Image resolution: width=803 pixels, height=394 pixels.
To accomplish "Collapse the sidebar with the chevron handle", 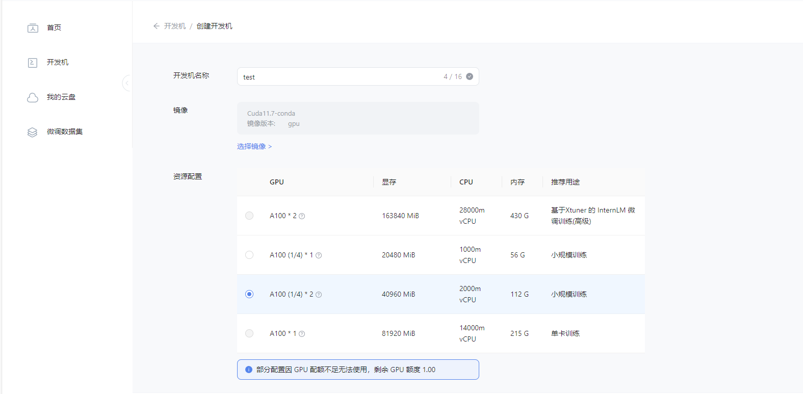I will [127, 83].
